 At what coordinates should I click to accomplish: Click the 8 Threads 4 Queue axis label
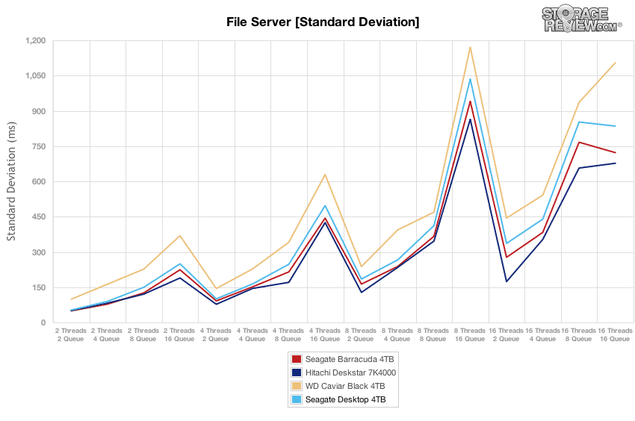click(x=397, y=334)
